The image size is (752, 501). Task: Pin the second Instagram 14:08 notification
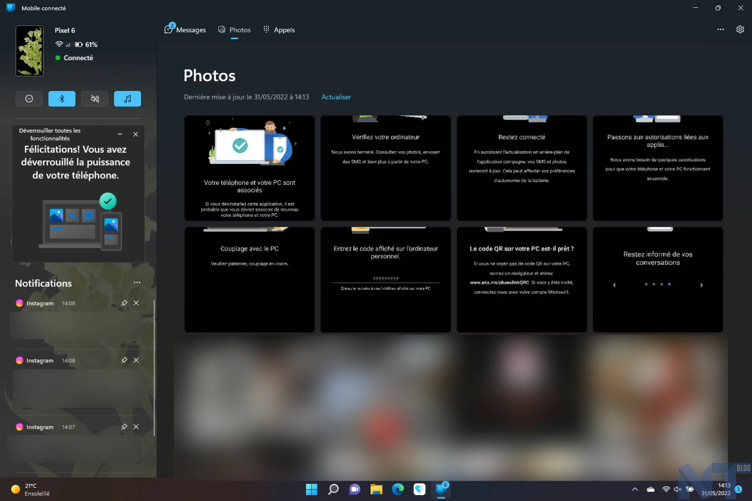(x=124, y=360)
